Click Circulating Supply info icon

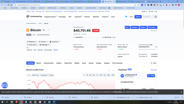pyautogui.click(x=150, y=45)
